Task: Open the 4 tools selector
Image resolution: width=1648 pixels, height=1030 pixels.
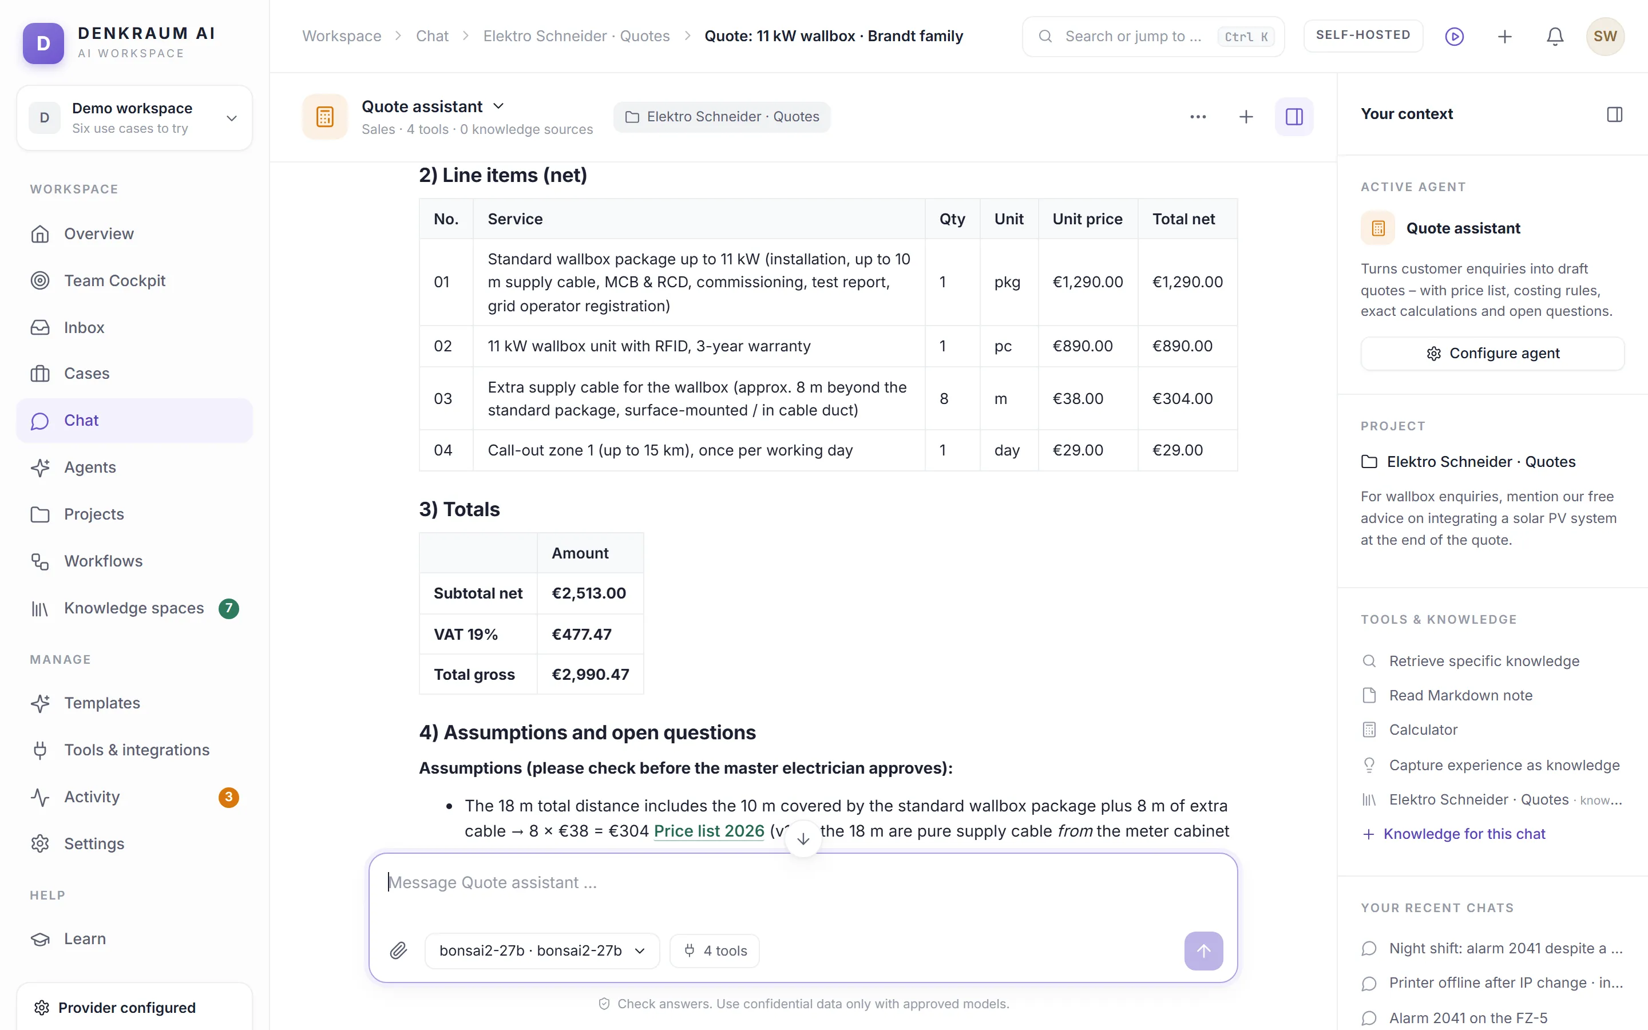Action: coord(714,950)
